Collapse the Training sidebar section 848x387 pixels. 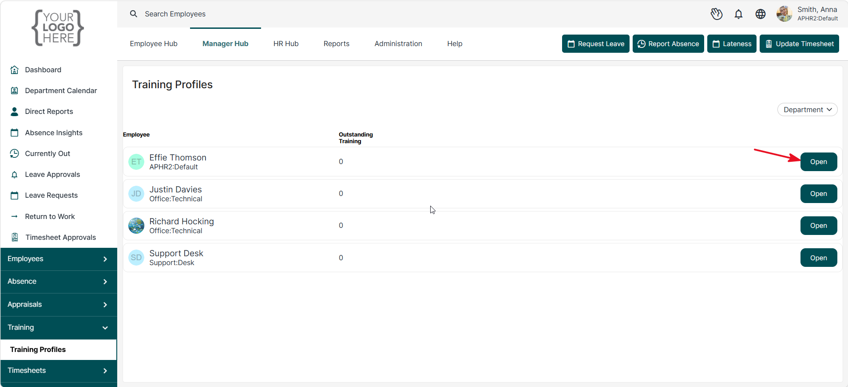click(x=59, y=328)
